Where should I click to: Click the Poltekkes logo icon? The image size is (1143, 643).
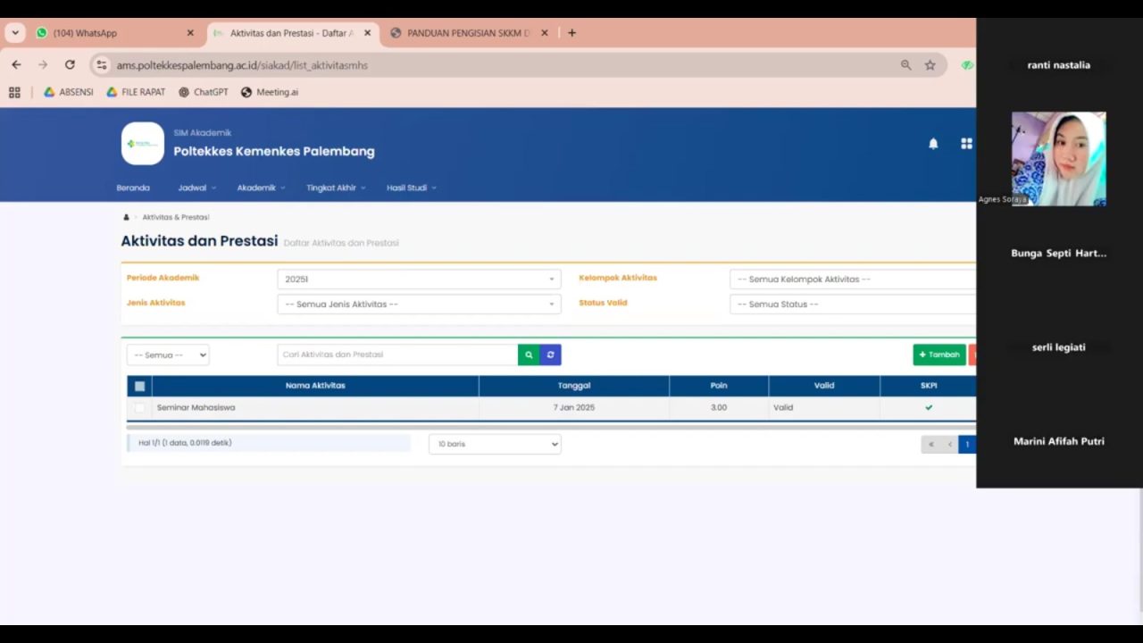pyautogui.click(x=143, y=144)
